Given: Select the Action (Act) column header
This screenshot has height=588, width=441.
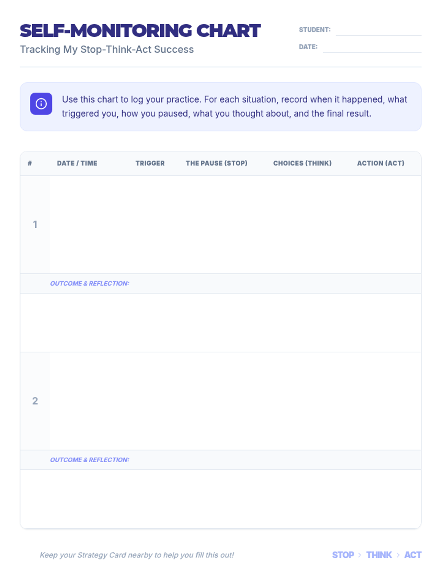Looking at the screenshot, I should pyautogui.click(x=380, y=163).
